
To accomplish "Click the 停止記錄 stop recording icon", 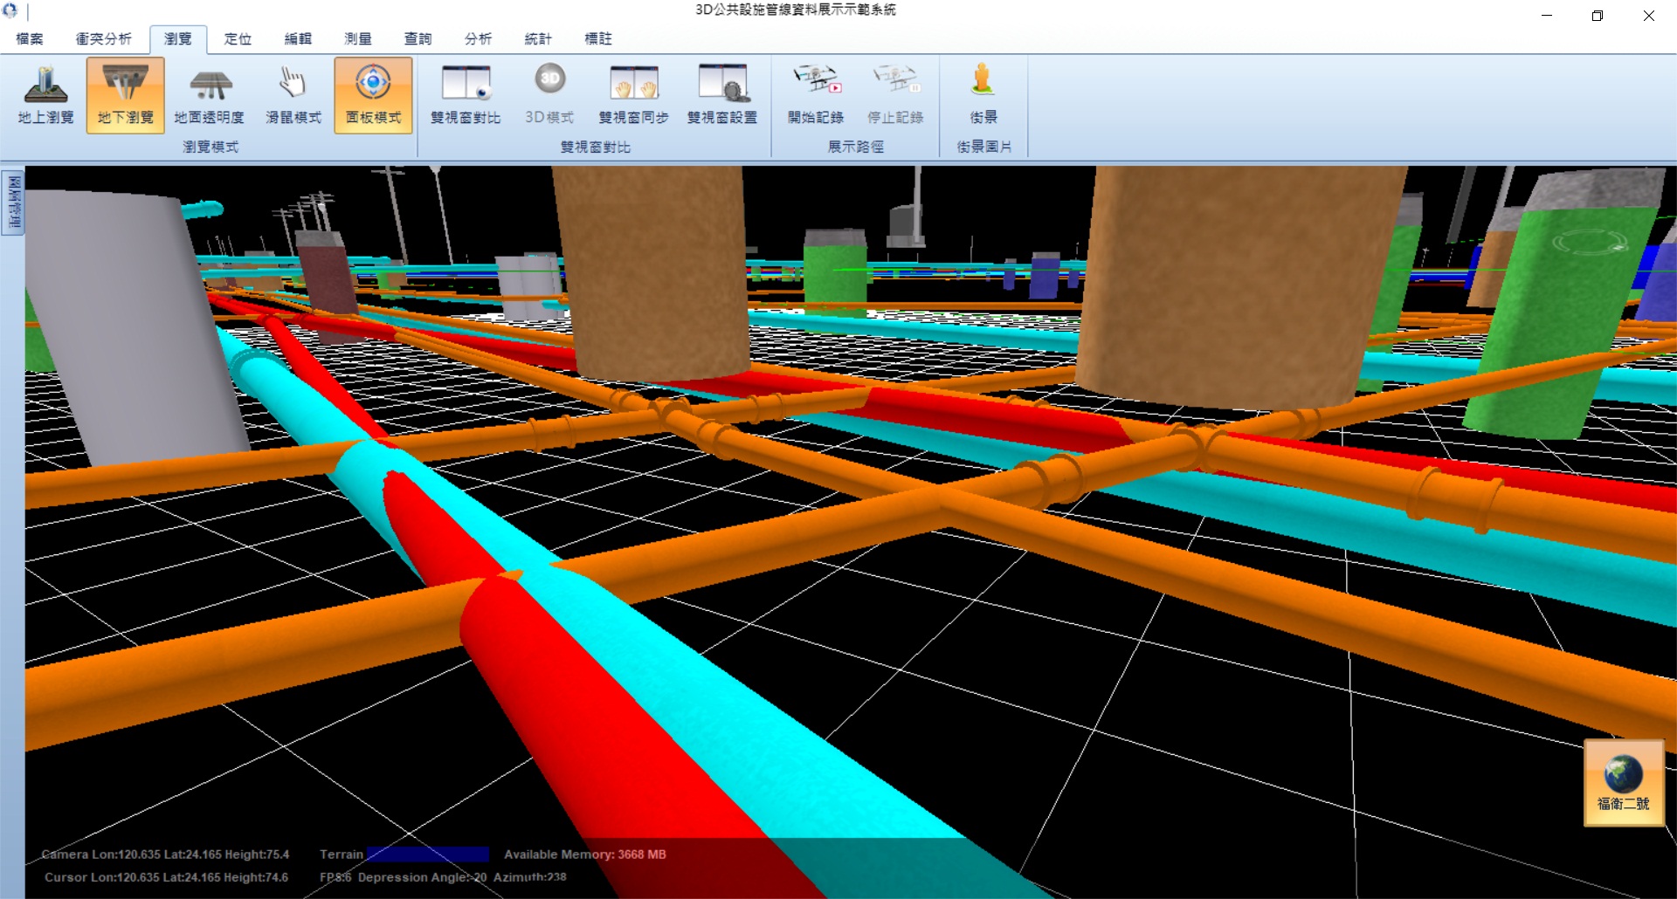I will click(895, 95).
